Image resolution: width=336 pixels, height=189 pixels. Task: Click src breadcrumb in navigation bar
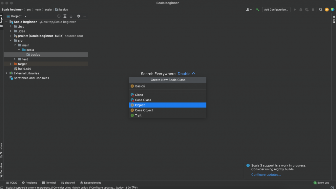point(29,9)
